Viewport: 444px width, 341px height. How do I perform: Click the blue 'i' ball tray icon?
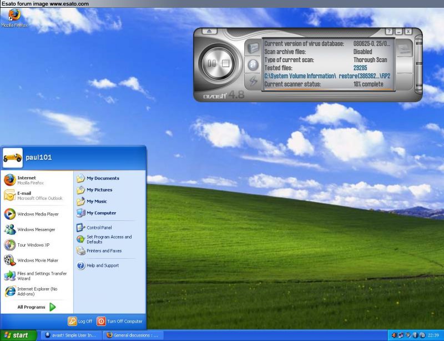click(415, 335)
